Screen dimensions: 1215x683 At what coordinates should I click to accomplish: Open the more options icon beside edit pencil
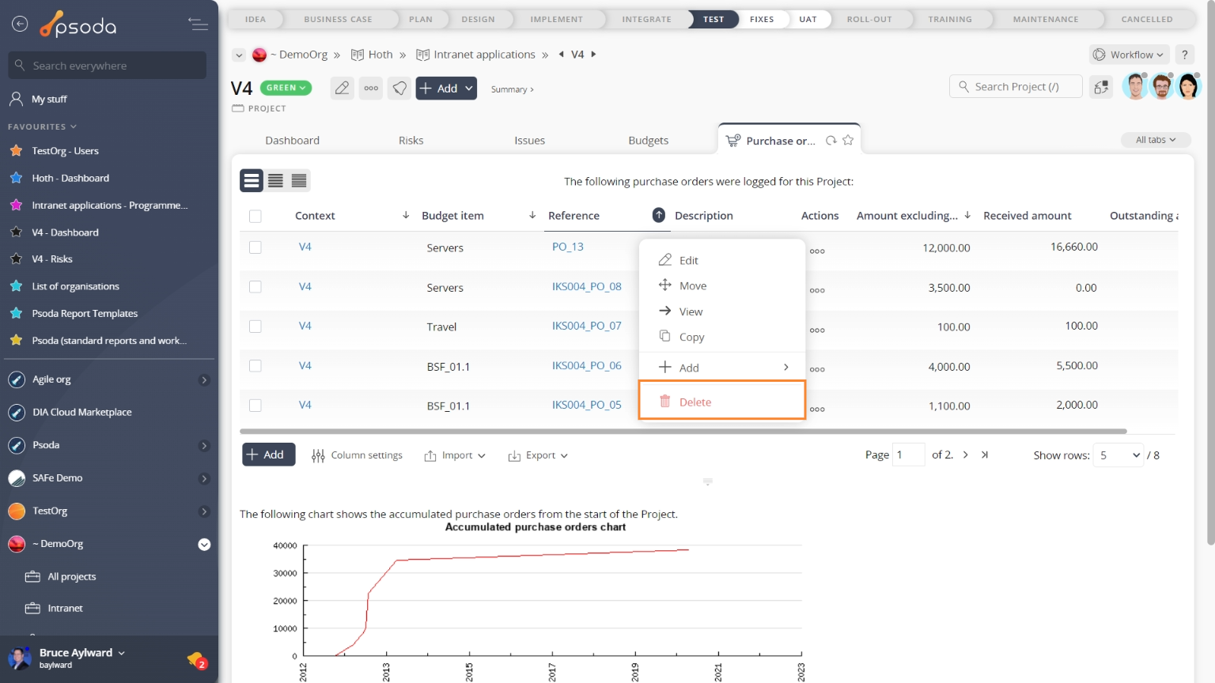click(371, 89)
